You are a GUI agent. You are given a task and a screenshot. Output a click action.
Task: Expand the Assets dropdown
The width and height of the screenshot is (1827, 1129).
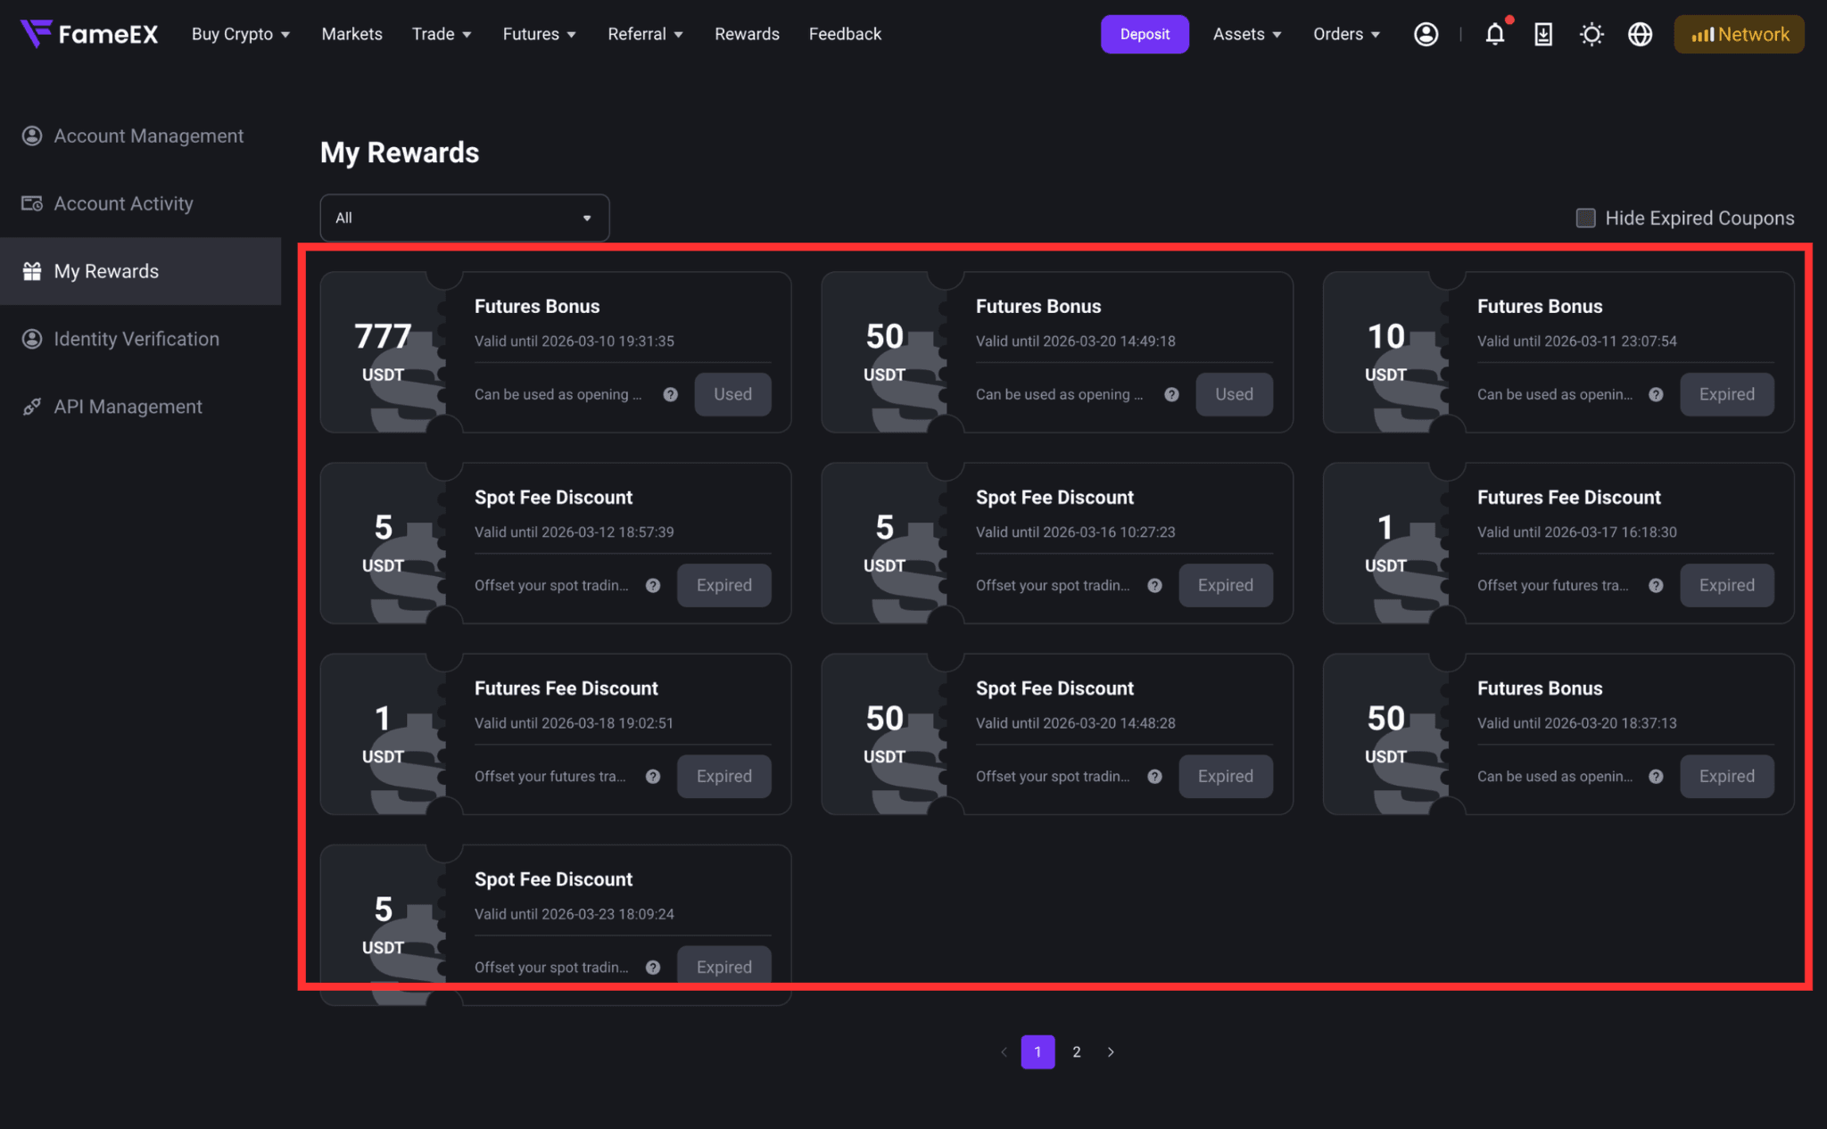click(x=1247, y=34)
